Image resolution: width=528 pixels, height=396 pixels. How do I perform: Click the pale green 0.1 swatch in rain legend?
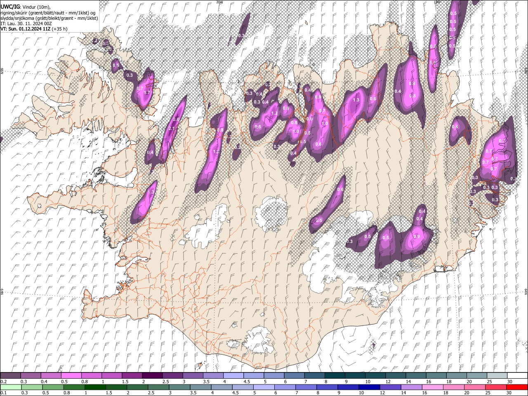[x=11, y=387]
